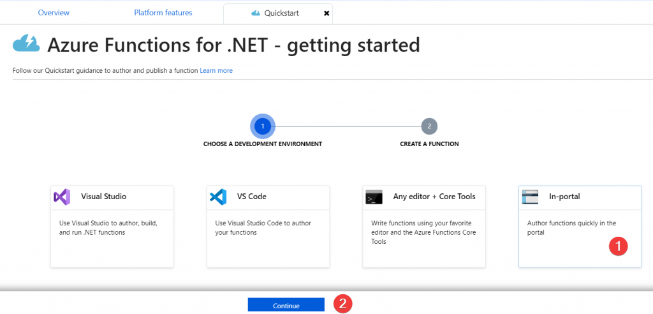Choose Any editor + Core Tools title
653x314 pixels.
(x=434, y=197)
